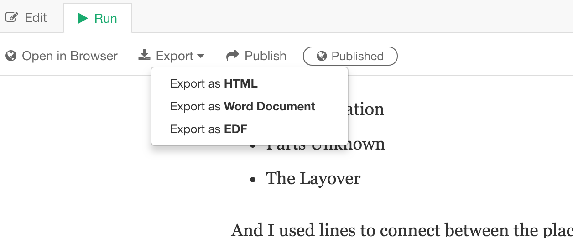The height and width of the screenshot is (238, 573).
Task: Open the Export menu text label
Action: (174, 56)
